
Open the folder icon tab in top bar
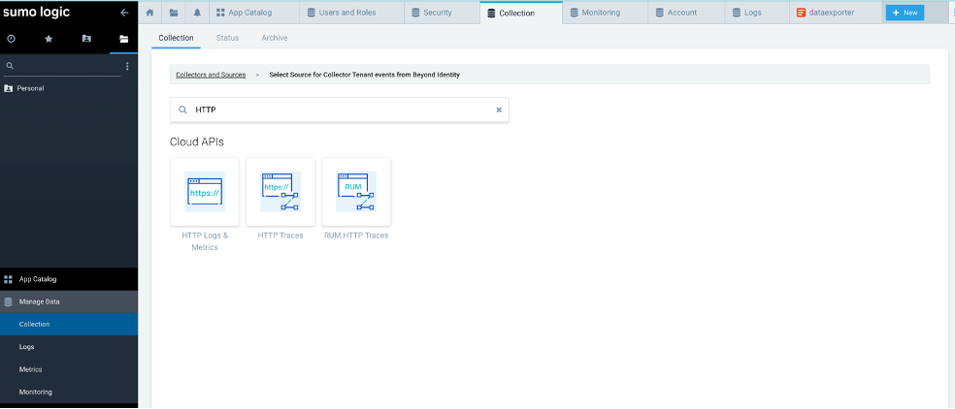[x=174, y=13]
